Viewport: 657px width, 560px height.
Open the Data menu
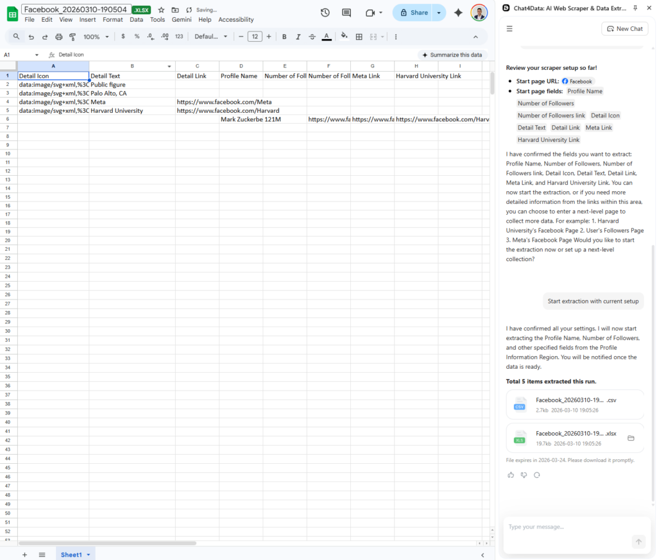pyautogui.click(x=136, y=20)
